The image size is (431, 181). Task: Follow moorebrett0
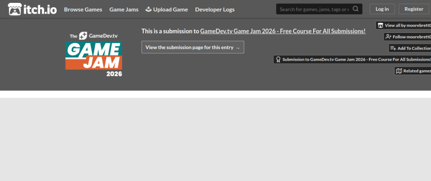[408, 37]
